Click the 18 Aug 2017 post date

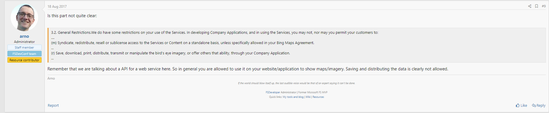point(57,6)
